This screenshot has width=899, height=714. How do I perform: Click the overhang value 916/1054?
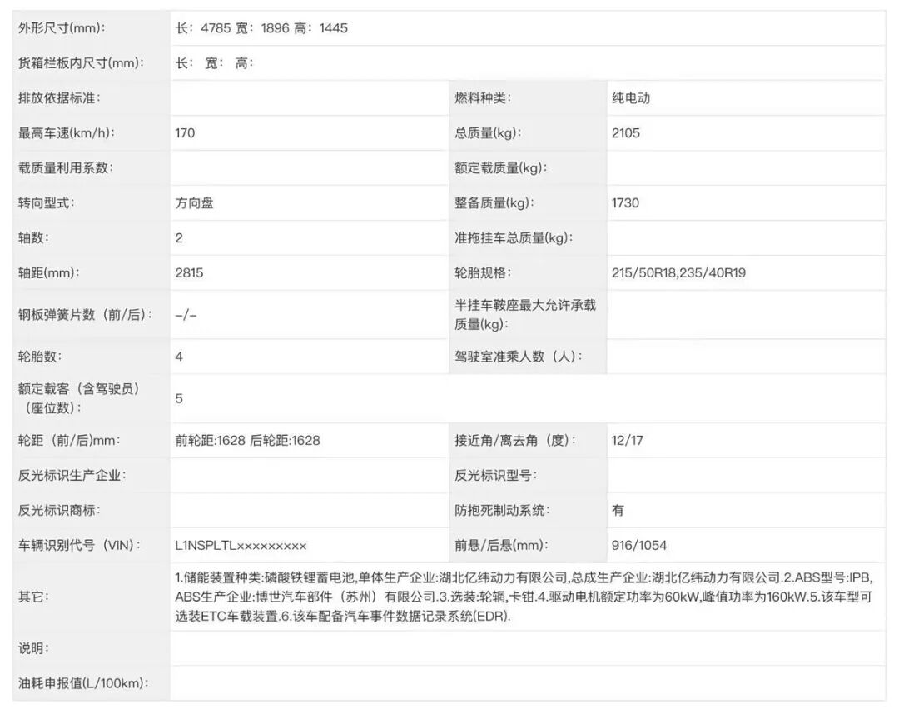click(638, 545)
